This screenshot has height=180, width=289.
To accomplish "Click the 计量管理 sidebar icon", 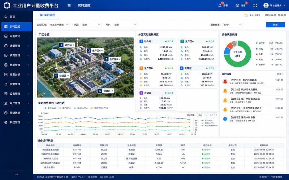I will coord(6,46).
